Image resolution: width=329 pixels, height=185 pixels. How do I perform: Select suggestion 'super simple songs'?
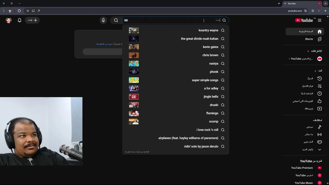(176, 80)
